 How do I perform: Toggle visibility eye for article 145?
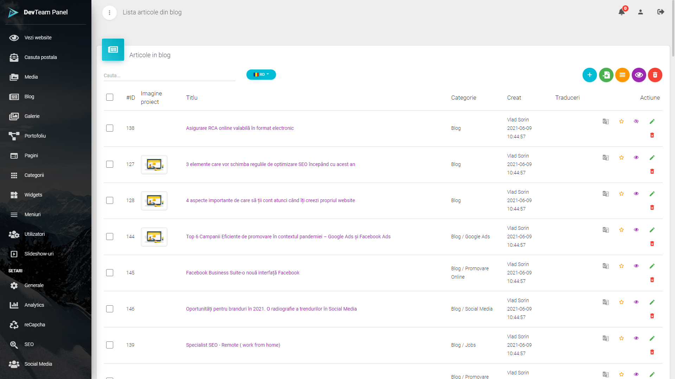click(x=636, y=266)
